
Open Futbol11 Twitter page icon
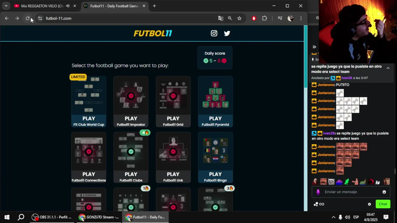tap(227, 33)
